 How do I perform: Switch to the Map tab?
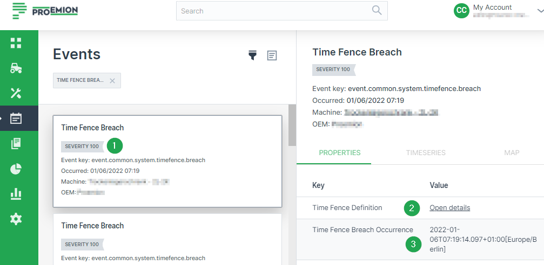pyautogui.click(x=511, y=153)
